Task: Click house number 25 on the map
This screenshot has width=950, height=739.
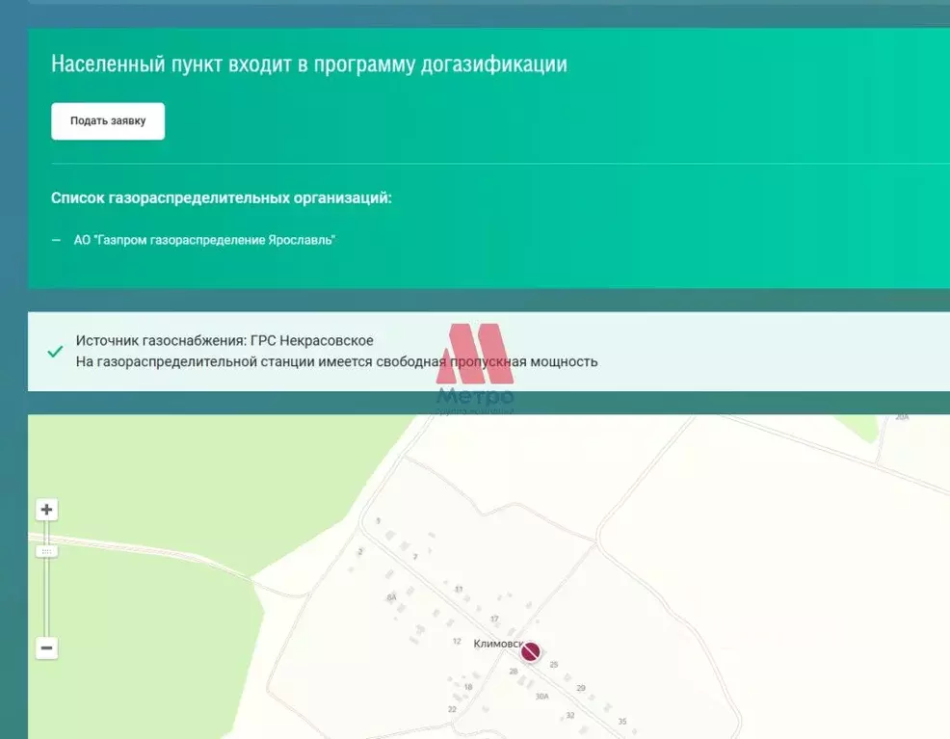Action: (554, 664)
